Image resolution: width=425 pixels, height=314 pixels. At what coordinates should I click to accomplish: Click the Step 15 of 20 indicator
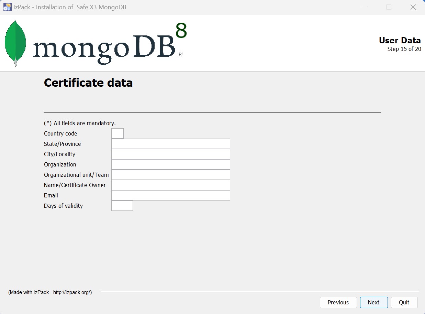[404, 49]
